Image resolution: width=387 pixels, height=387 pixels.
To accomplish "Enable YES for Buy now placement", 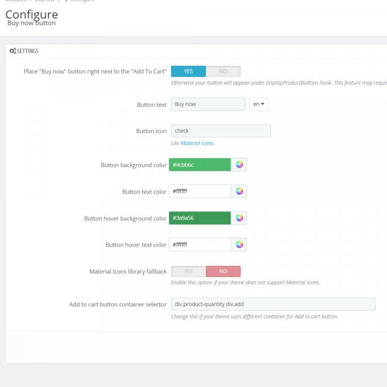I will 188,71.
